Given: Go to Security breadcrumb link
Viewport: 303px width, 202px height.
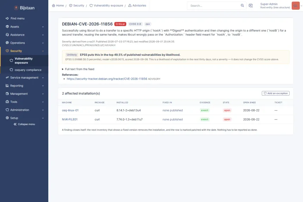Looking at the screenshot, I should click(79, 5).
